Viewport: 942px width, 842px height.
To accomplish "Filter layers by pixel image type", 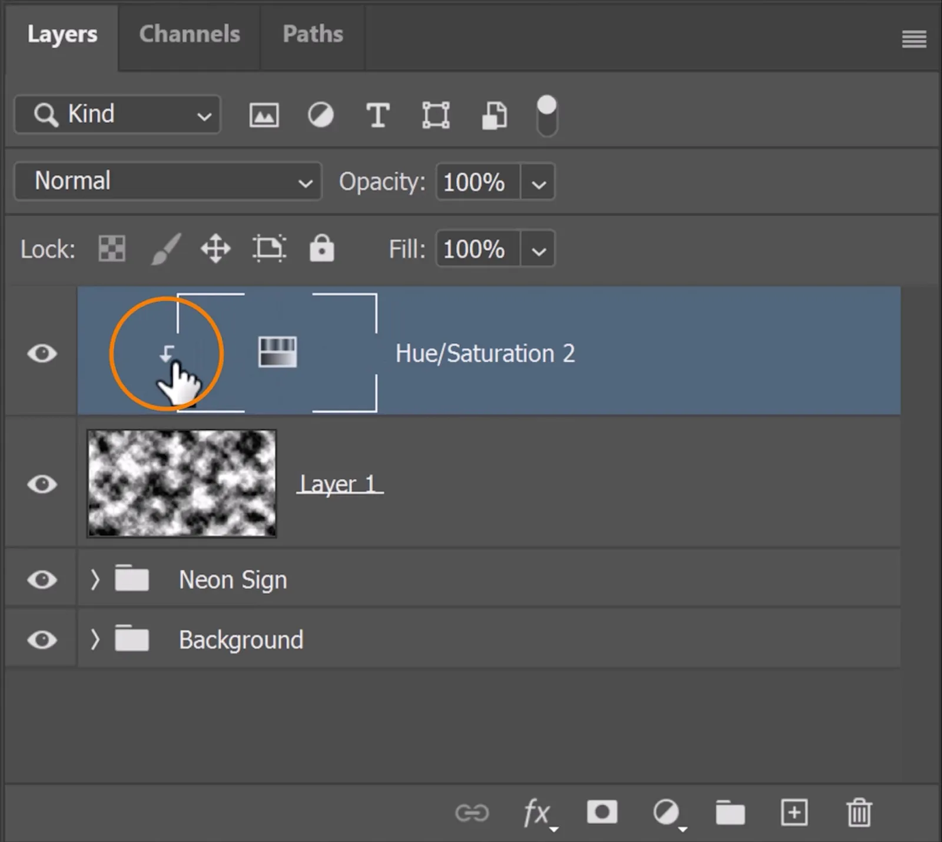I will [264, 115].
